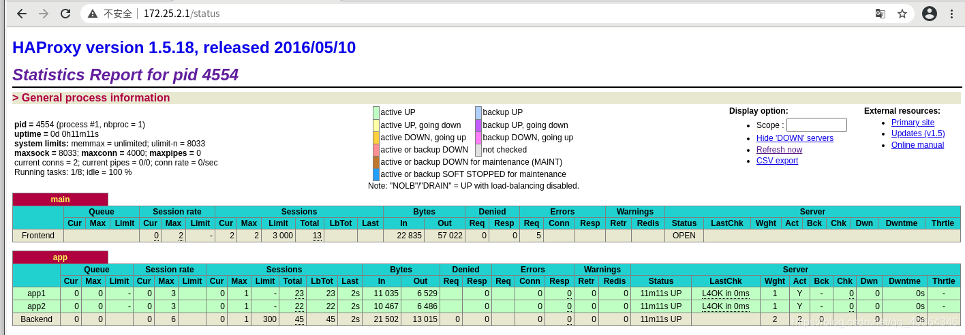Click the yellow active UP, going down swatch

tap(376, 125)
